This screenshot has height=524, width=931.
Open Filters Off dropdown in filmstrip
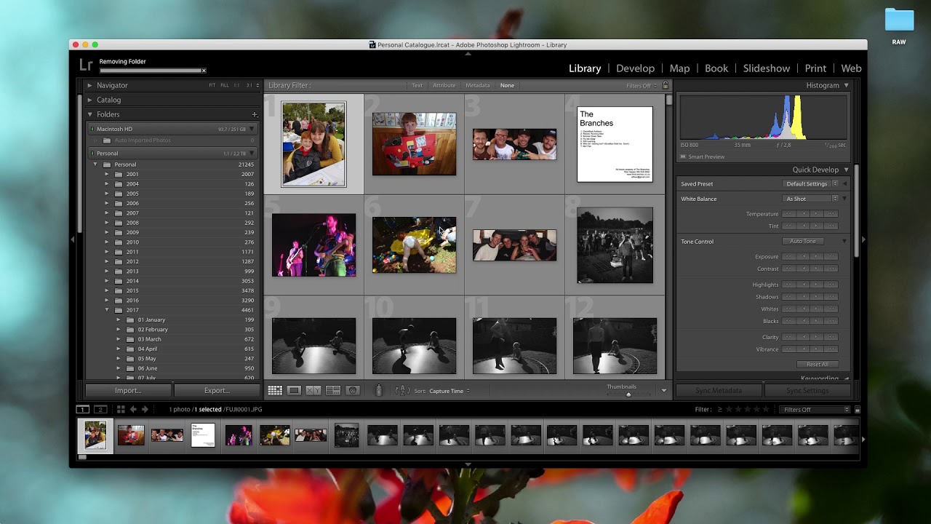click(815, 410)
